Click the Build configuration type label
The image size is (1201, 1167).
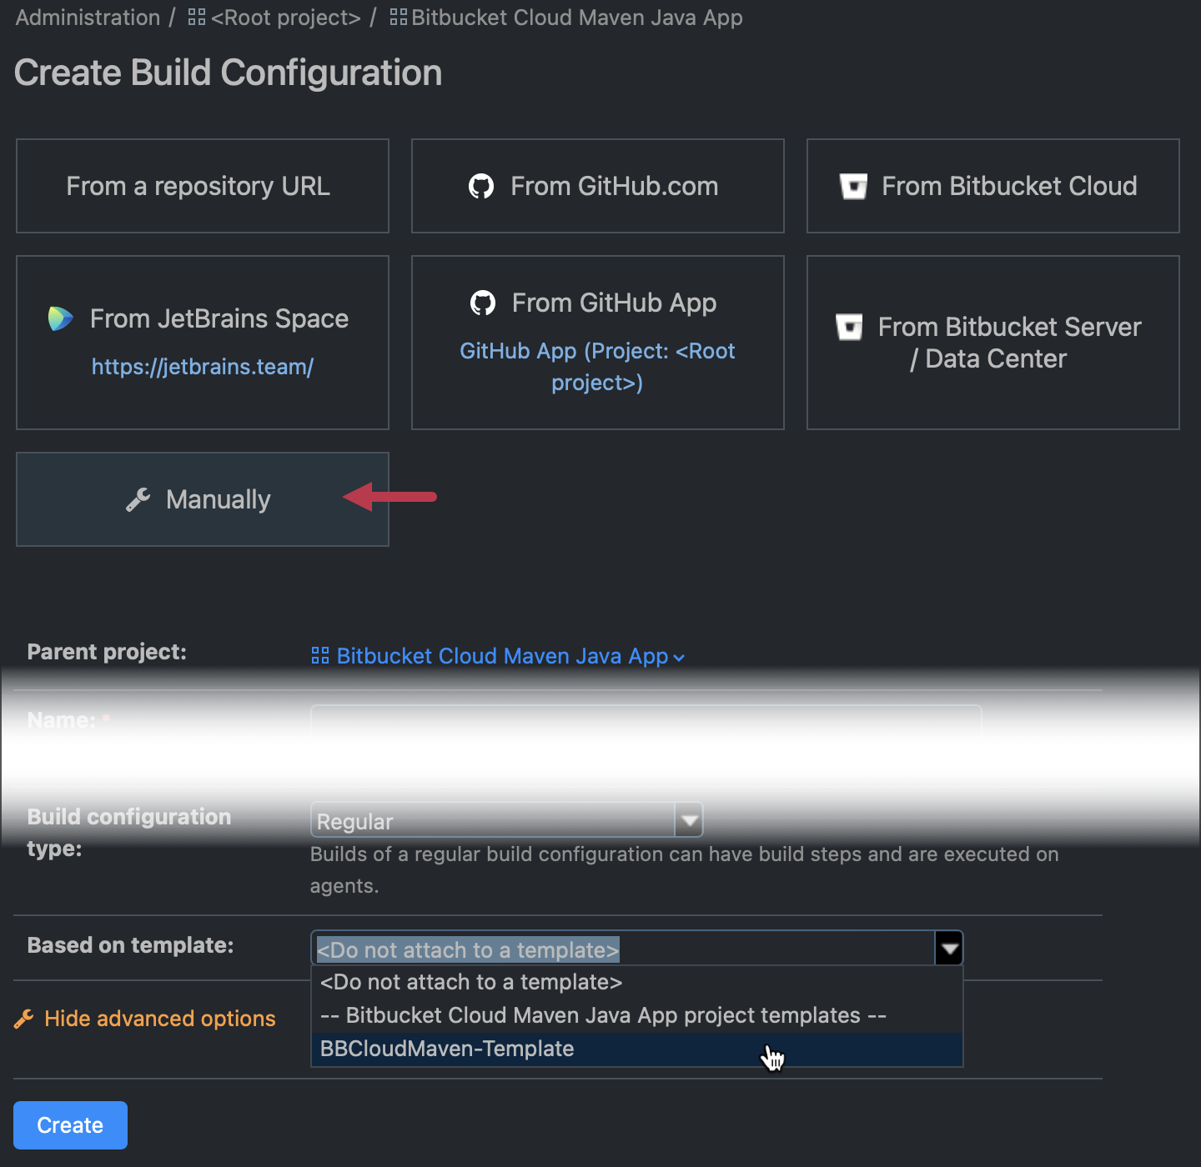click(x=128, y=832)
